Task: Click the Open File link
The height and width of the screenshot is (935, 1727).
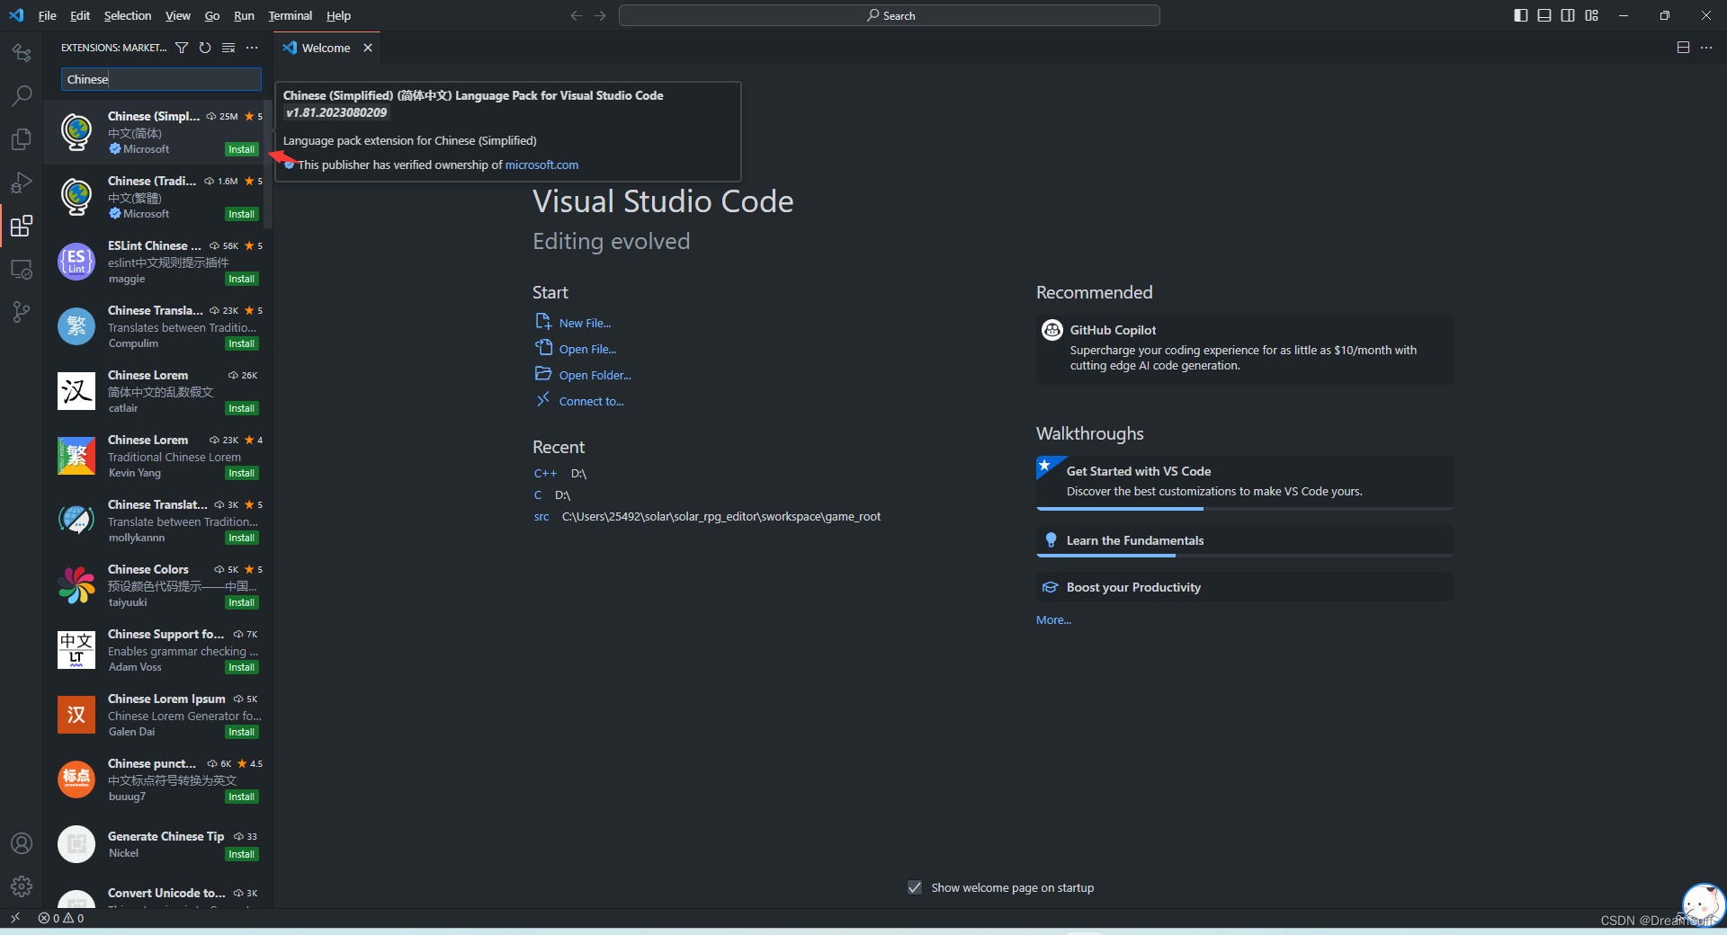Action: tap(587, 349)
